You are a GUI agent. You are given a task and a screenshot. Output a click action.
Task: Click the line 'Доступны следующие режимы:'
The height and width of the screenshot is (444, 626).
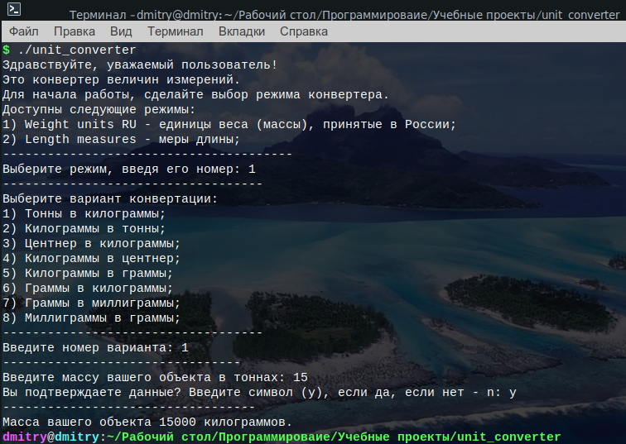(99, 109)
